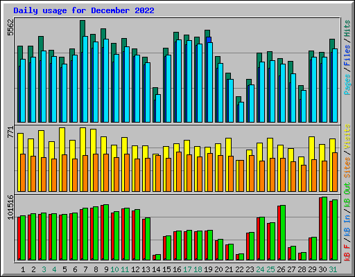Image resolution: width=355 pixels, height=277 pixels.
Task: Click day 10 weekend label
Action: coord(114,269)
